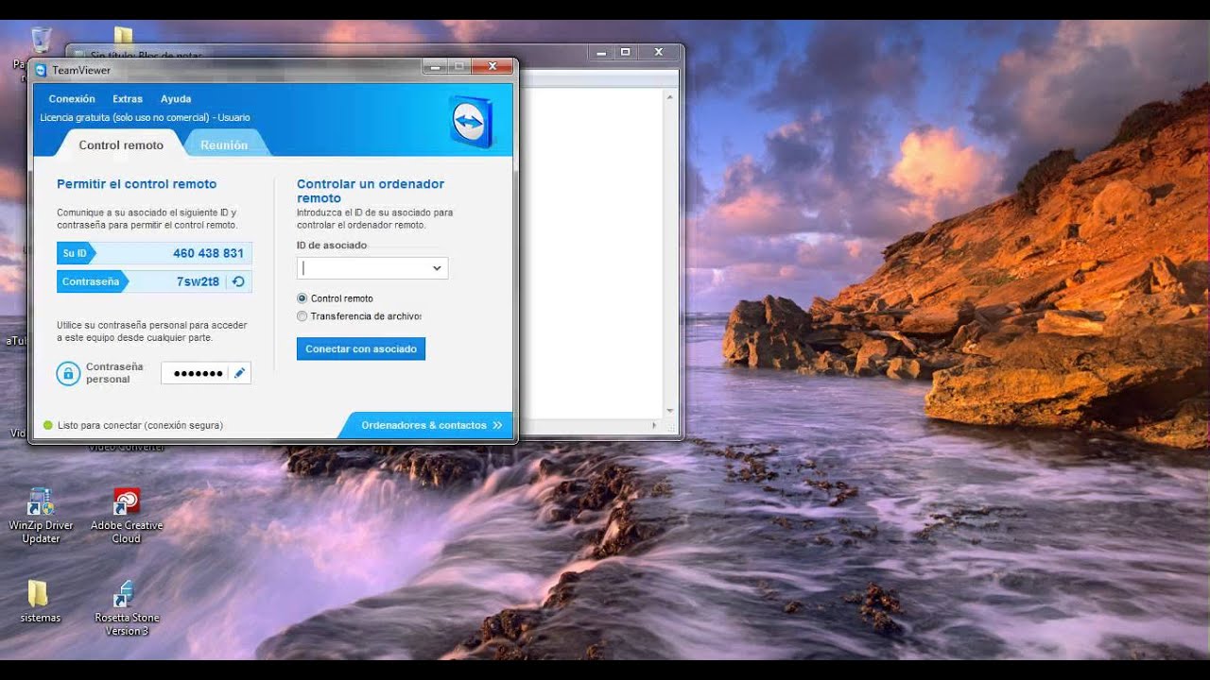The width and height of the screenshot is (1210, 680).
Task: Switch to the Control remoto tab
Action: pyautogui.click(x=121, y=144)
